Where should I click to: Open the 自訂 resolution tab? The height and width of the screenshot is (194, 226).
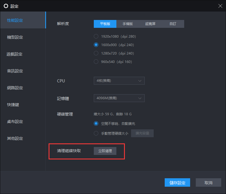click(173, 24)
